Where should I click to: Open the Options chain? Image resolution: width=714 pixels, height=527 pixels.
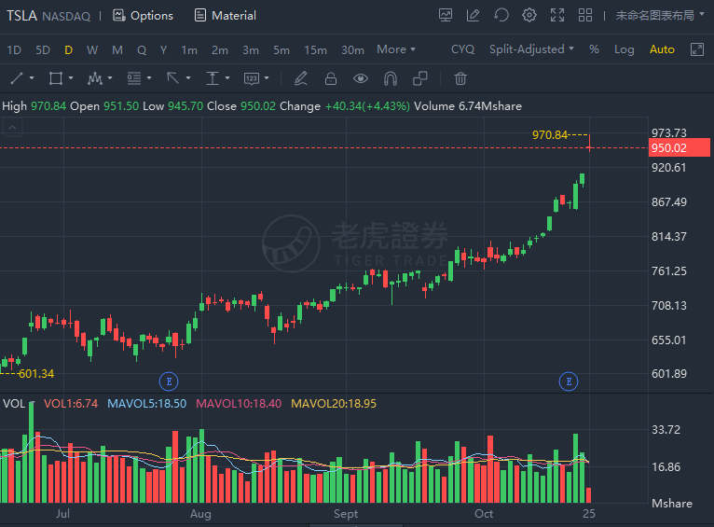coord(143,16)
